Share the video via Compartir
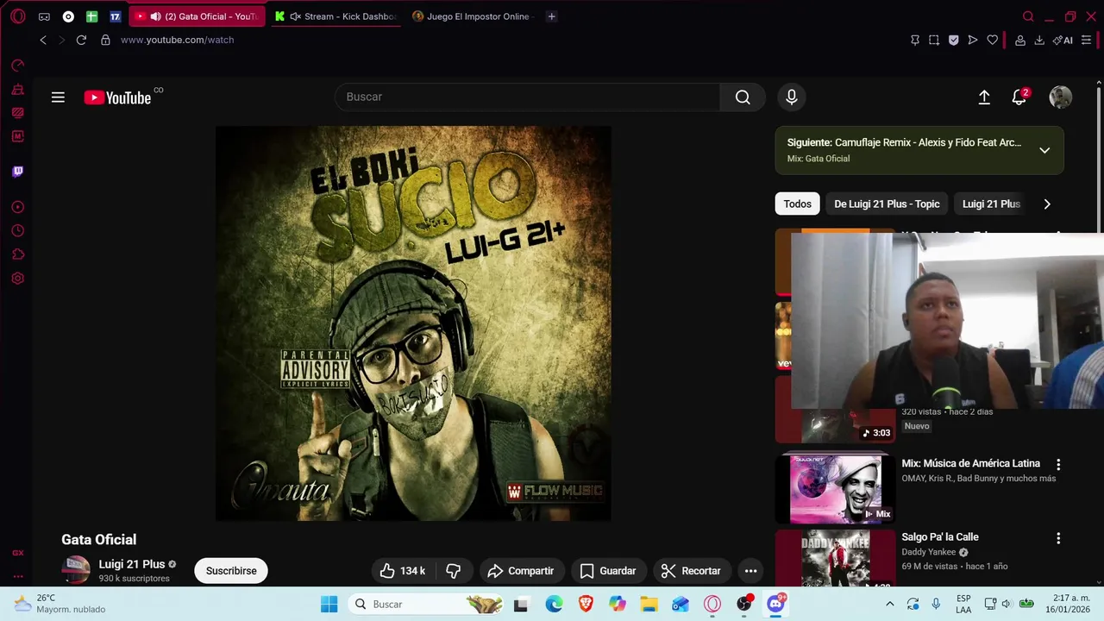 [x=521, y=571]
